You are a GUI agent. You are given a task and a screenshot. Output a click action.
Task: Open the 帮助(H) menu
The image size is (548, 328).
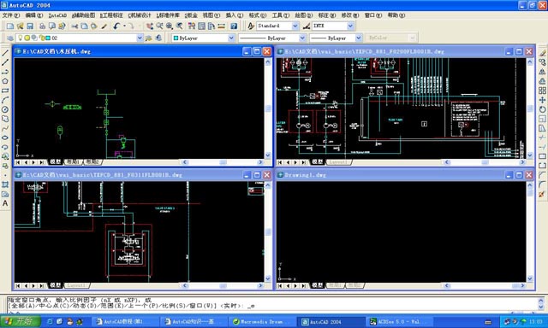(x=396, y=15)
